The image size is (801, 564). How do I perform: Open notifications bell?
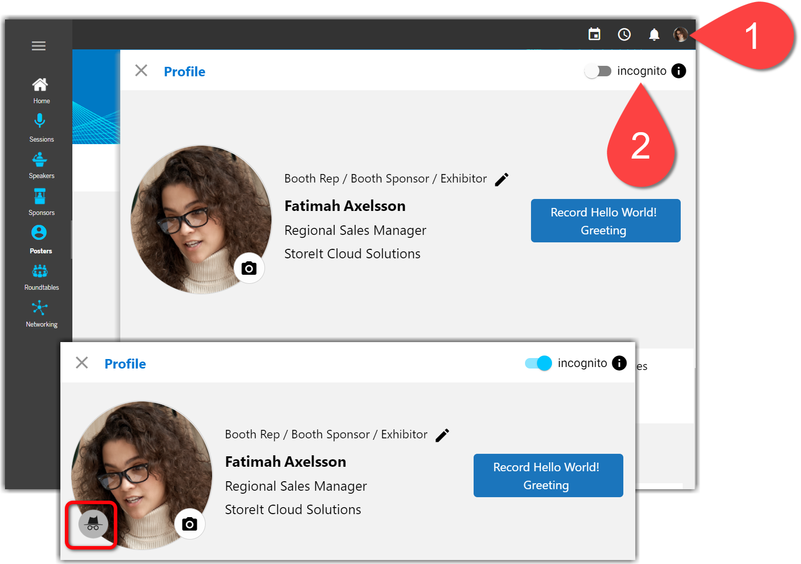click(x=654, y=34)
